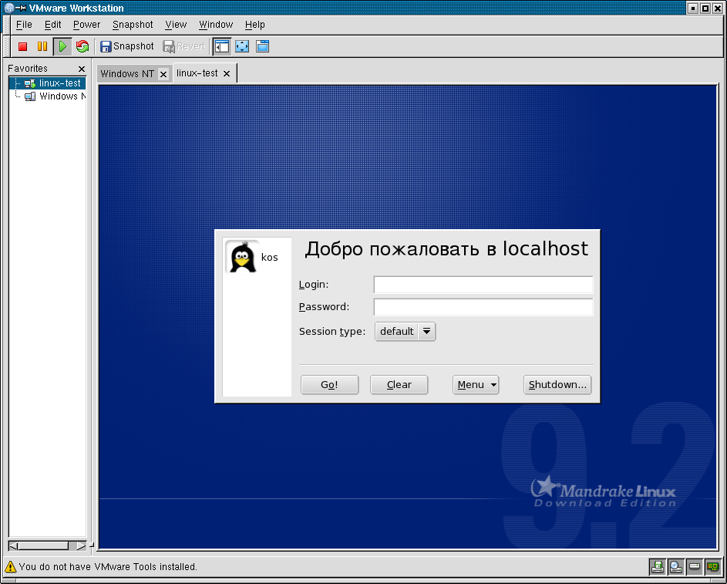Switch to the Windows NT tab

click(127, 74)
